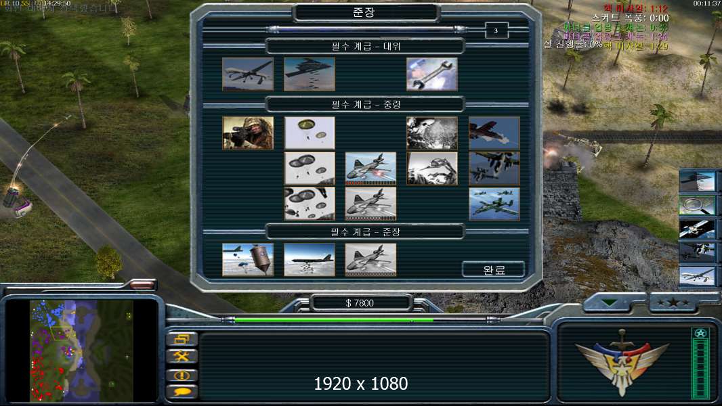The height and width of the screenshot is (406, 722).
Task: Pick the wrench emergency repair power
Action: [432, 74]
